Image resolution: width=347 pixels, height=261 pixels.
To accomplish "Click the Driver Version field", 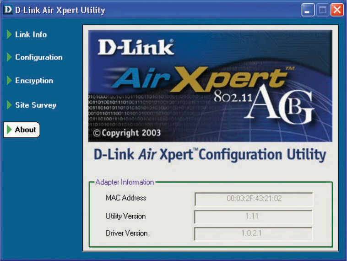I will click(254, 234).
